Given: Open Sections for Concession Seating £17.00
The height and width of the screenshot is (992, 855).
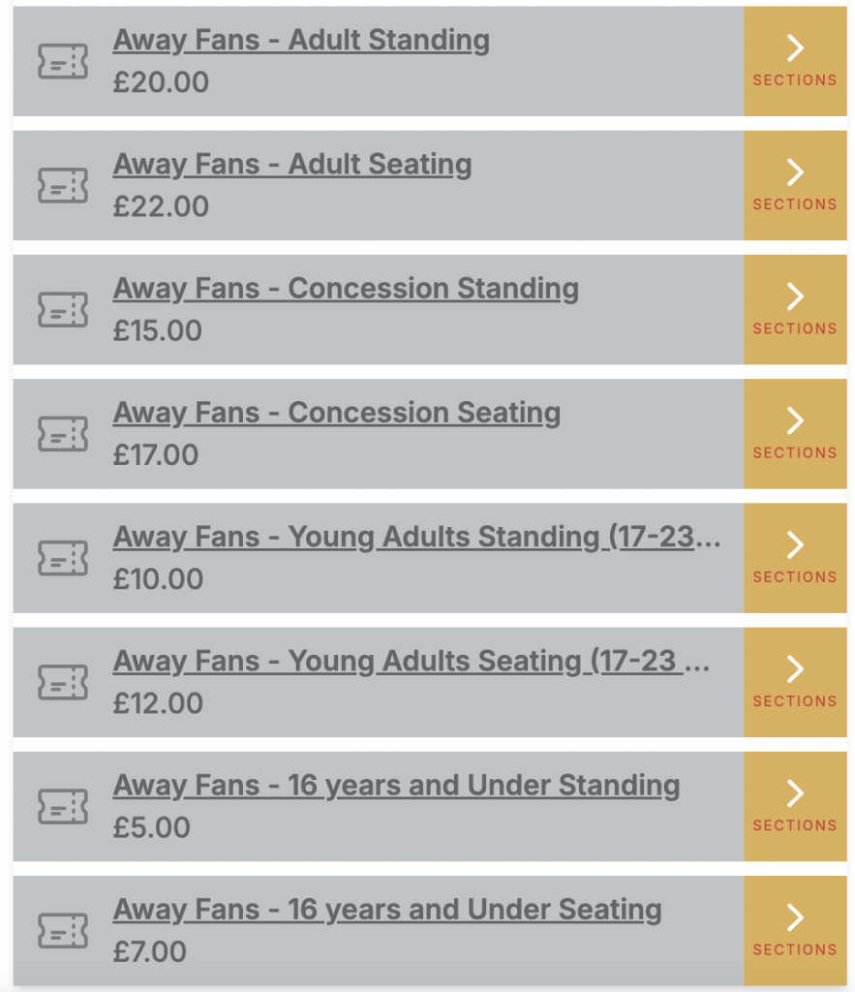Looking at the screenshot, I should [x=795, y=434].
